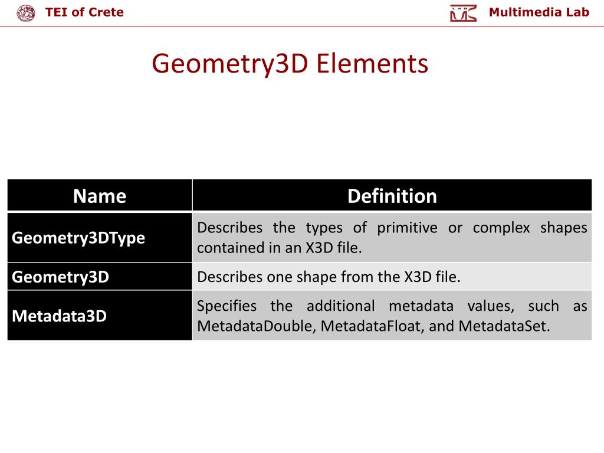
Task: Click the Multimedia Lab logo icon
Action: (x=464, y=13)
